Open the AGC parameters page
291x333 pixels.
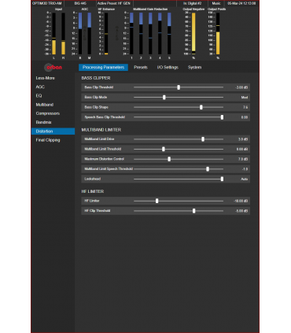point(40,87)
